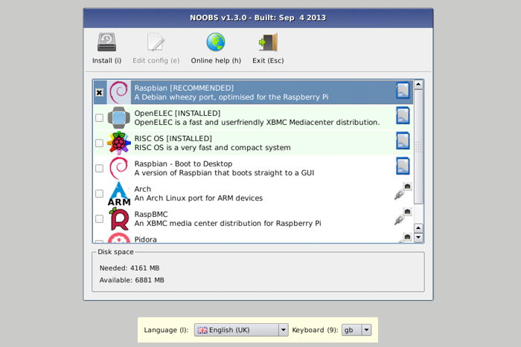
Task: Select the gb keyboard combo box
Action: [357, 330]
